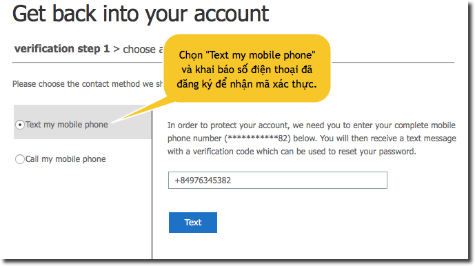Click the blue Text button
Screen dimensions: 475x266
click(x=193, y=223)
